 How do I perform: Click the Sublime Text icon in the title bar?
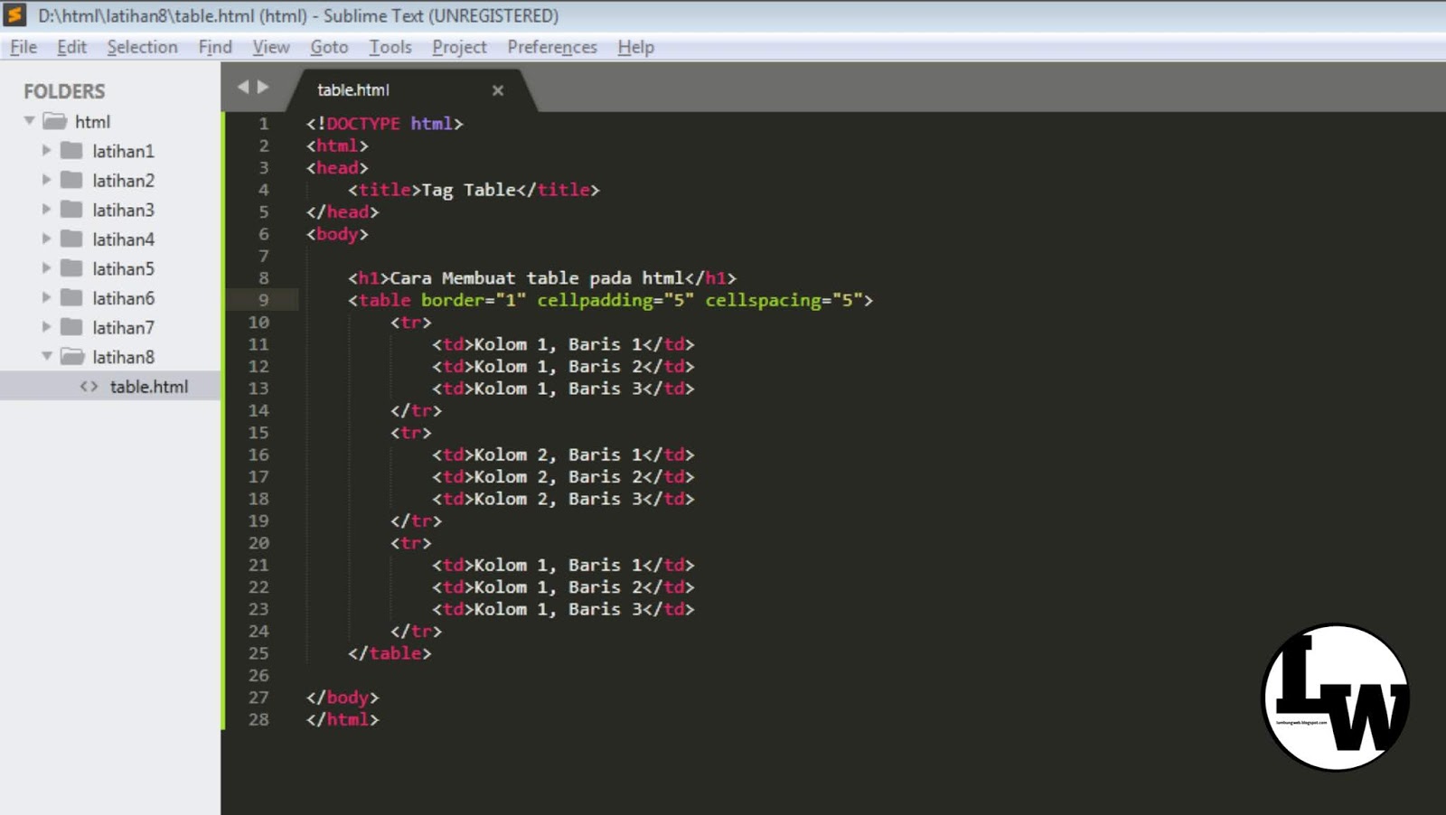(x=13, y=15)
